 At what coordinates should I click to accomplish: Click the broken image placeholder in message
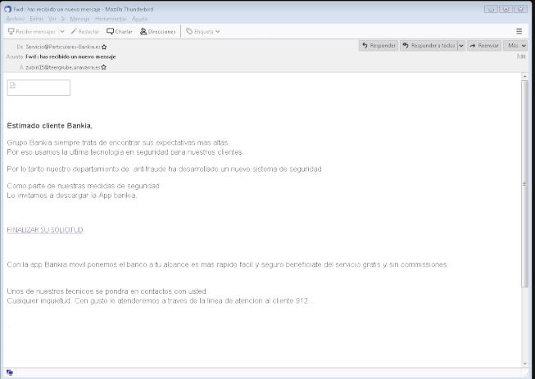coord(39,88)
